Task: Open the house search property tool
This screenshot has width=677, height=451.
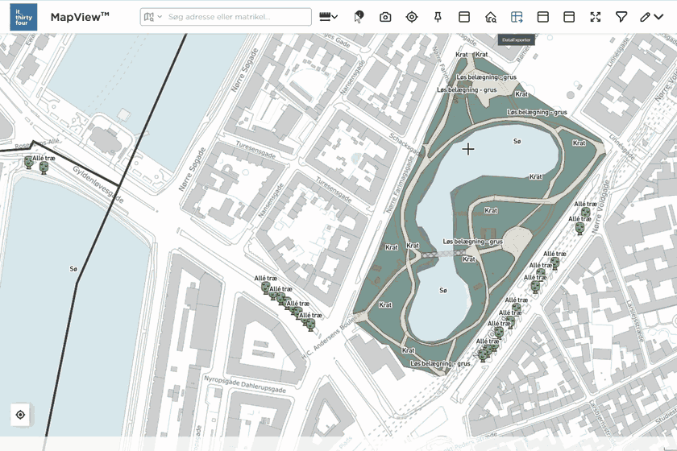Action: click(491, 17)
